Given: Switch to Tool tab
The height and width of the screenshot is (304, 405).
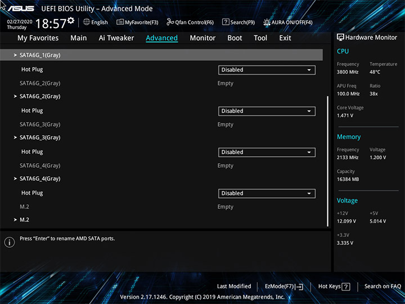Looking at the screenshot, I should 260,38.
